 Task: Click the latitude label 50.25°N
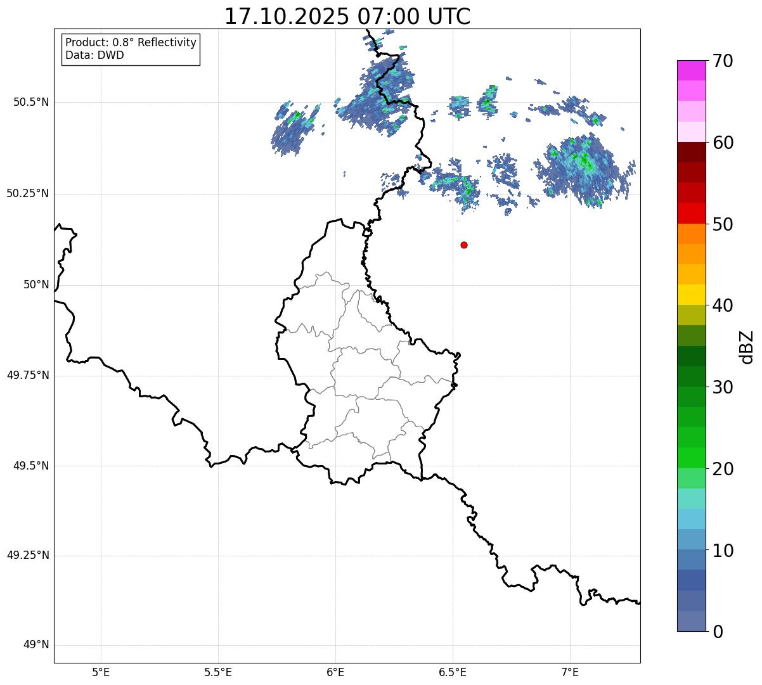click(x=28, y=193)
